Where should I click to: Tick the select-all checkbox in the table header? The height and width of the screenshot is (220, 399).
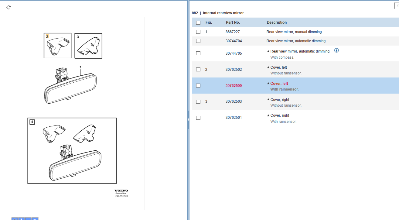(x=198, y=22)
